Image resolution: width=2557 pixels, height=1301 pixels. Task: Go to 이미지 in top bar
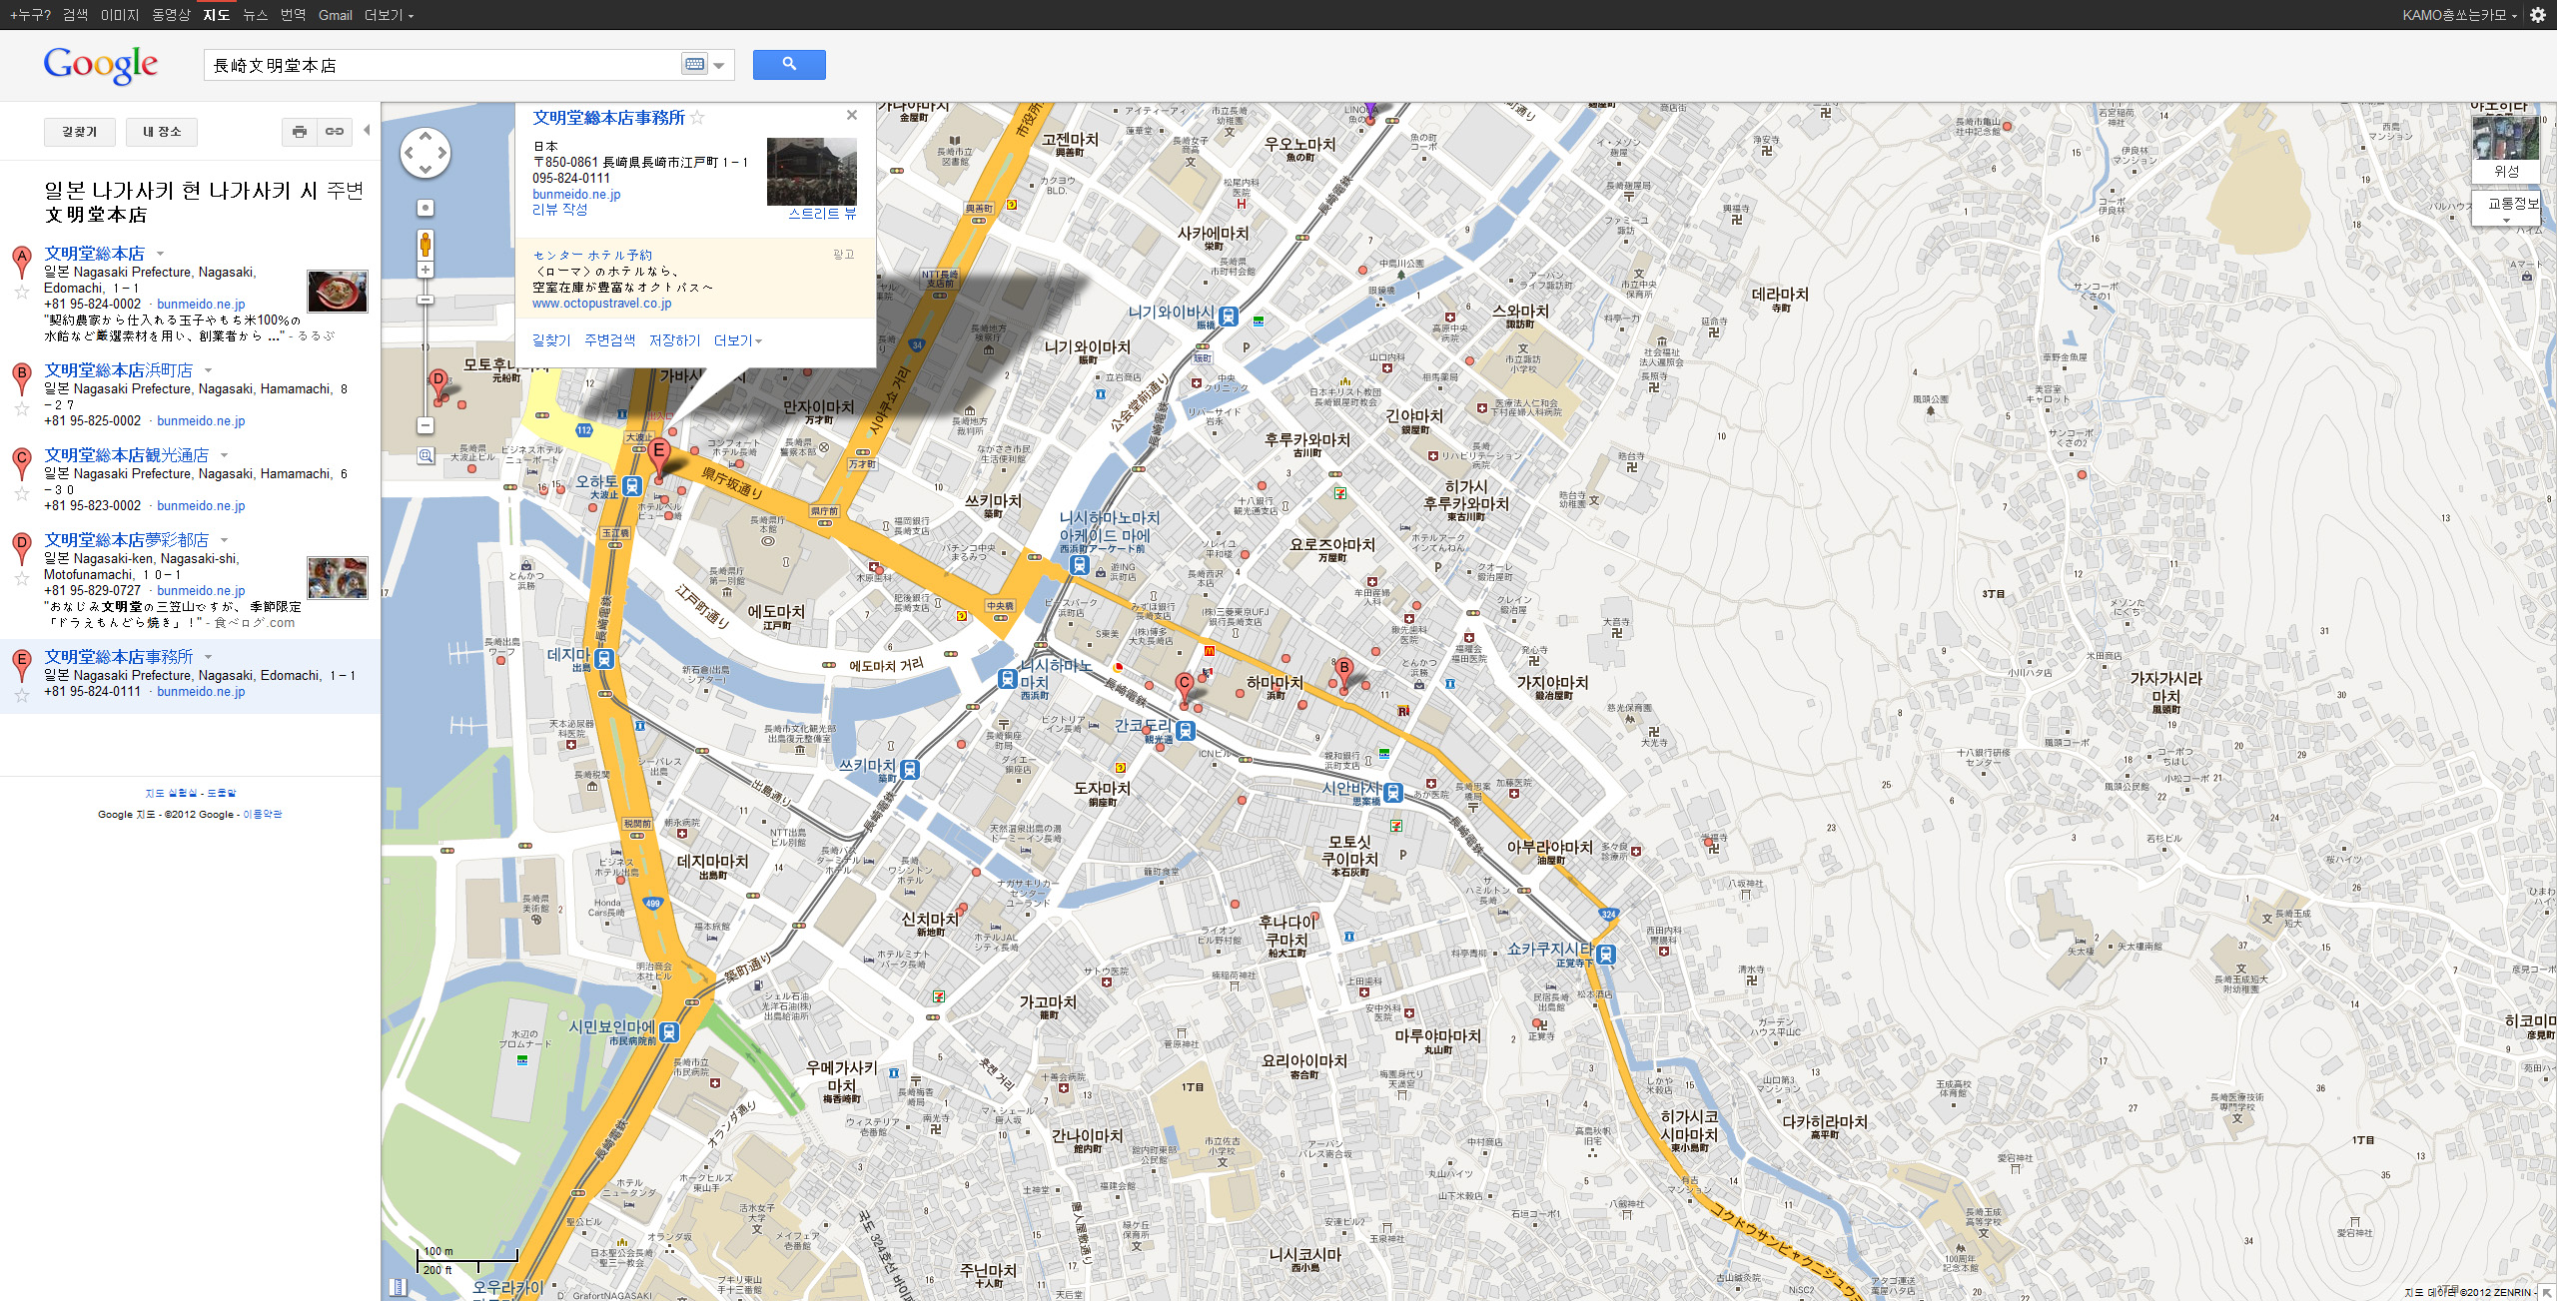[120, 15]
